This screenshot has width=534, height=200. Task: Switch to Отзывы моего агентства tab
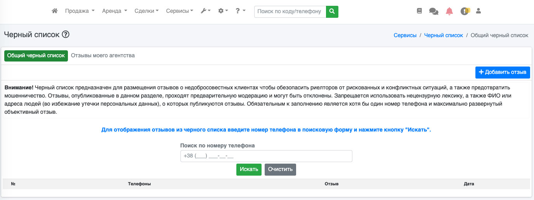[103, 56]
